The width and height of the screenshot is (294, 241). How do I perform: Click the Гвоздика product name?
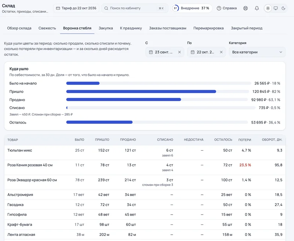(x=15, y=205)
